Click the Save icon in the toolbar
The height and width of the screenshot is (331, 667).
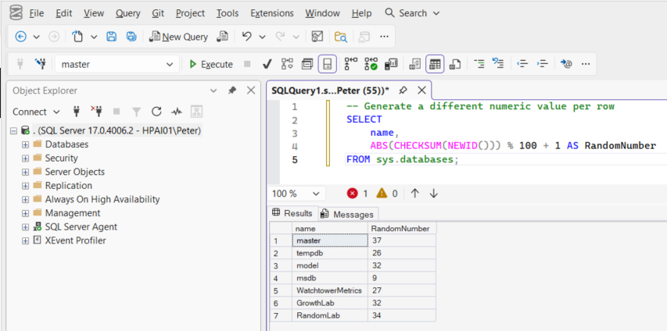coord(112,37)
